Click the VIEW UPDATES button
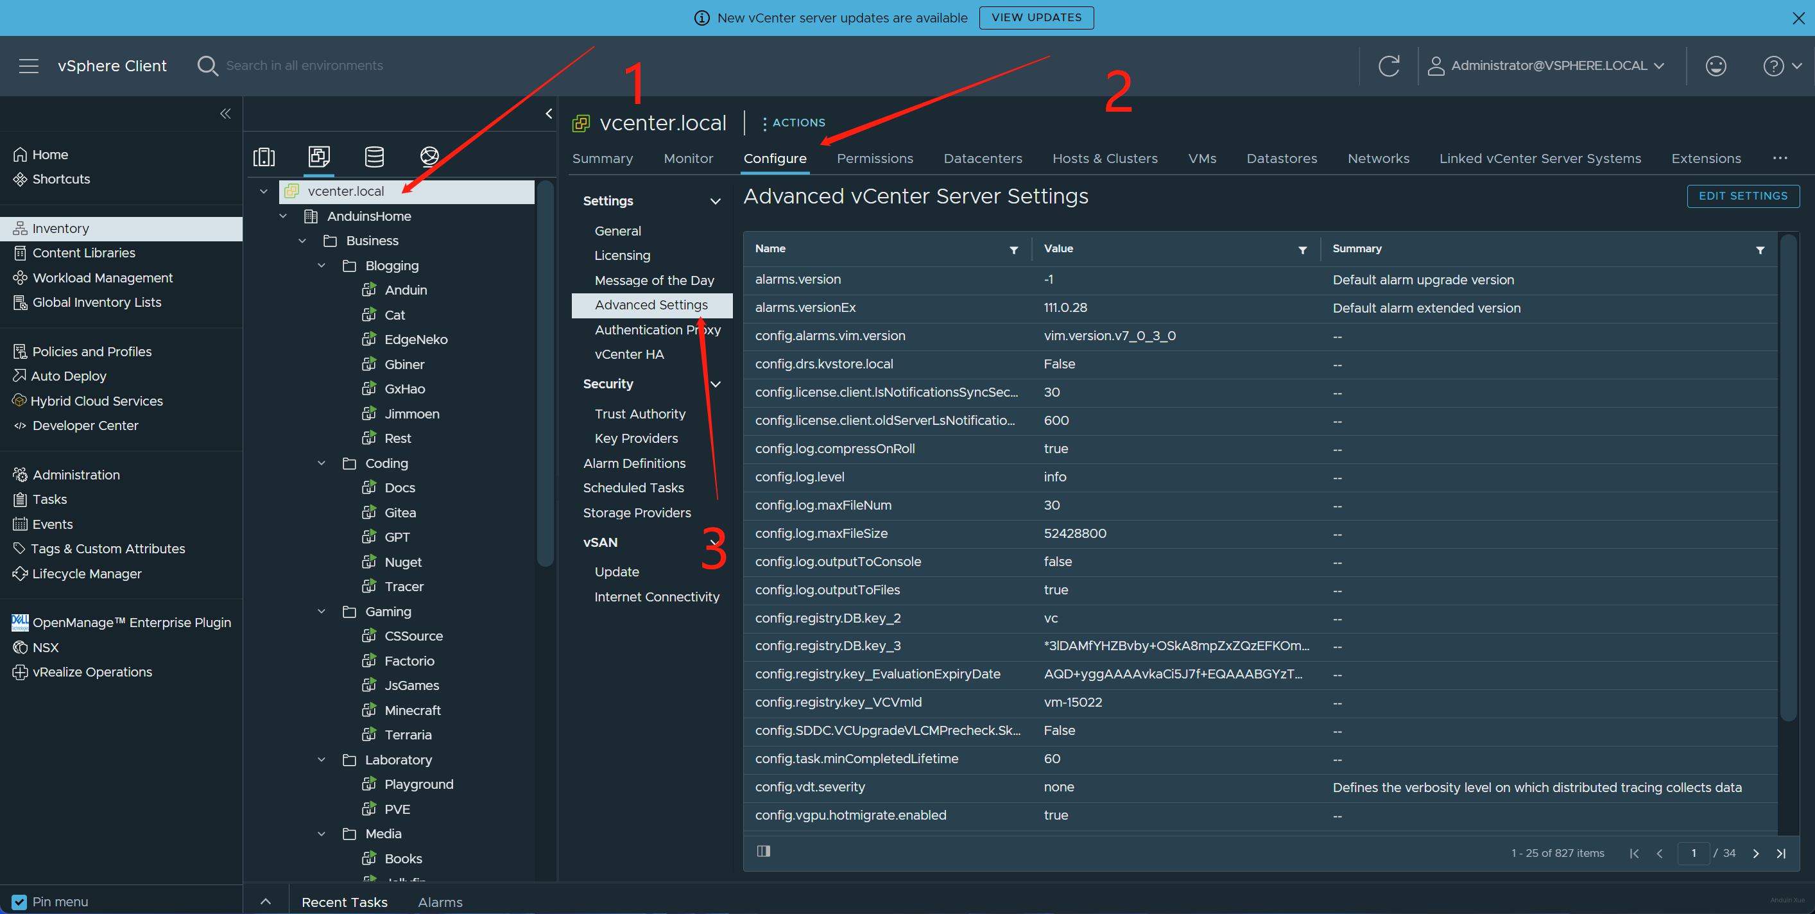1815x914 pixels. coord(1036,17)
